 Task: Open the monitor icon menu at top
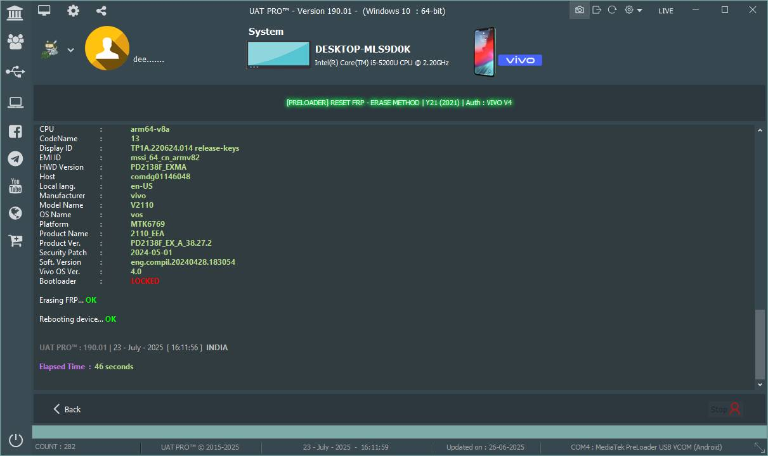(x=44, y=11)
